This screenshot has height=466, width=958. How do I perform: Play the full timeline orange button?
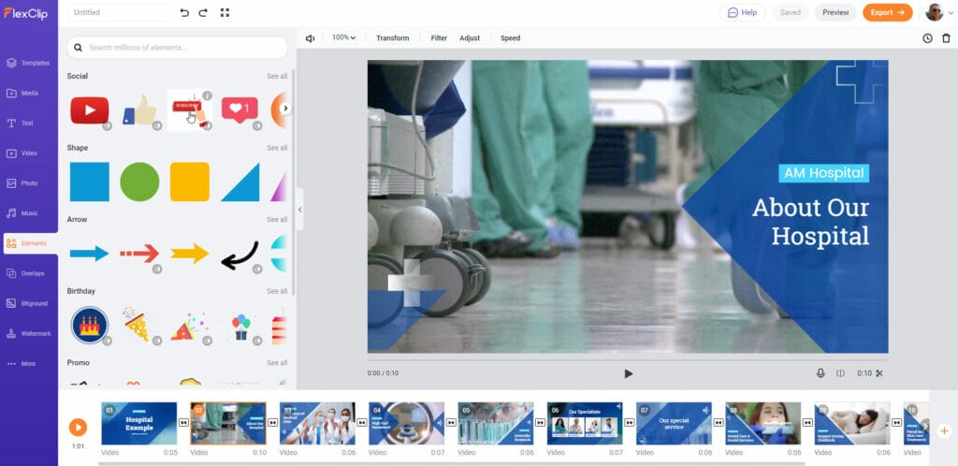tap(78, 427)
